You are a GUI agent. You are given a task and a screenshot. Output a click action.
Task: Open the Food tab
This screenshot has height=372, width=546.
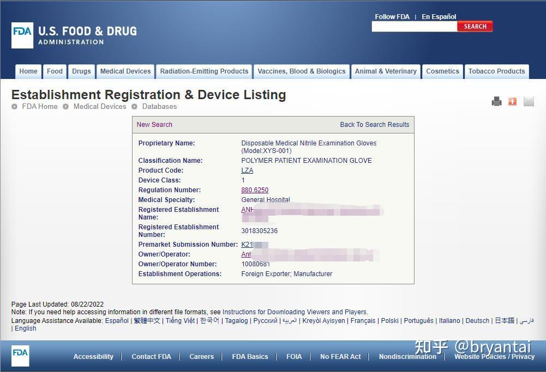(55, 71)
